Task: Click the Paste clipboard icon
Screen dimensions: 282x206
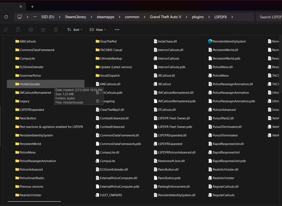Action: [18, 30]
